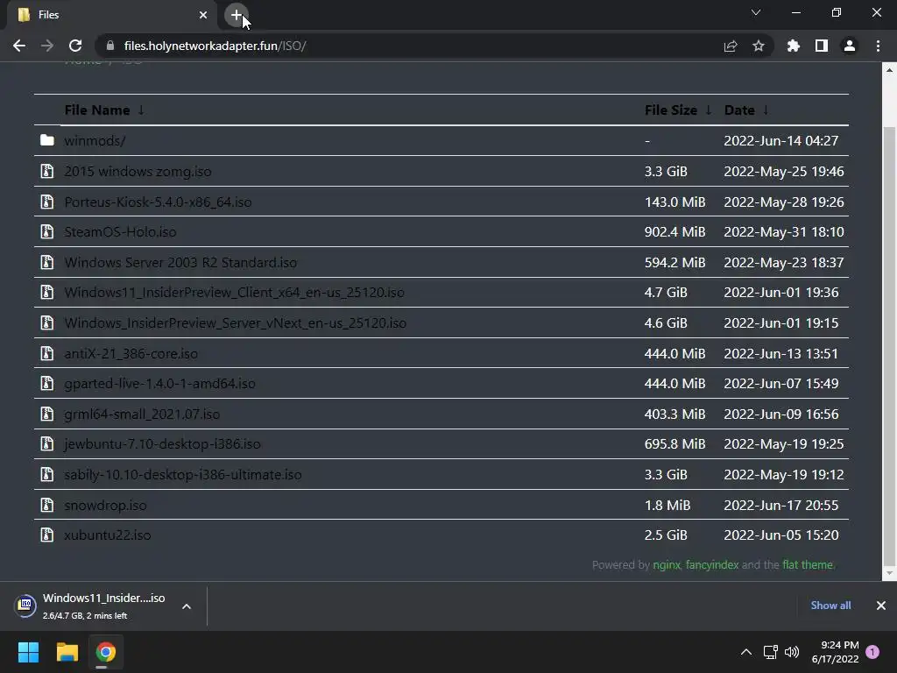897x673 pixels.
Task: Open the profile avatar menu
Action: tap(850, 46)
